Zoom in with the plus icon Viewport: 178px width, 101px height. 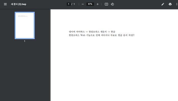coord(97,4)
